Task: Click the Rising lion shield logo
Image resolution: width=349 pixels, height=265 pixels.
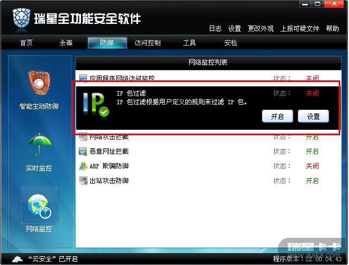Action: tap(21, 18)
